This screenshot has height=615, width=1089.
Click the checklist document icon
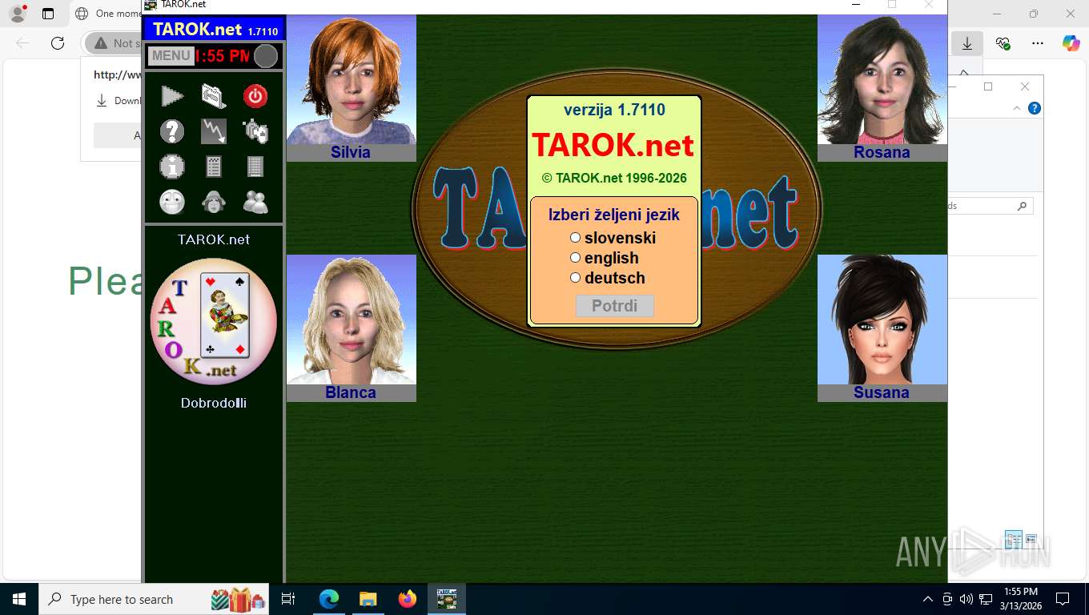point(214,167)
